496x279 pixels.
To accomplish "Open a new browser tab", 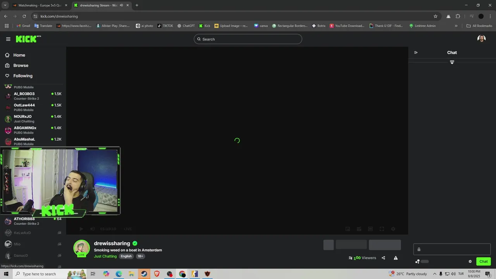I will click(x=137, y=5).
